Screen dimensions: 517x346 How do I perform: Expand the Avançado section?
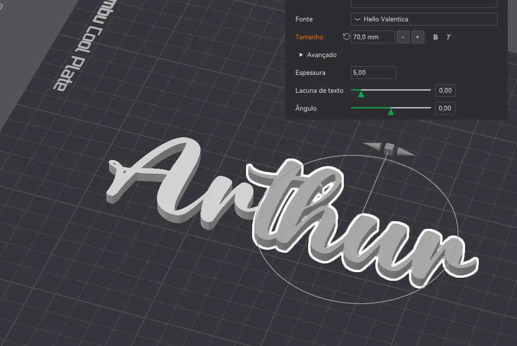[x=318, y=55]
